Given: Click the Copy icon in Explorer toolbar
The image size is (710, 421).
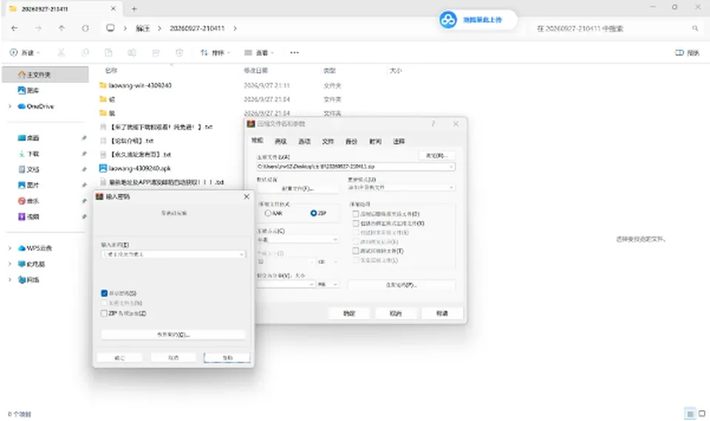Looking at the screenshot, I should 84,53.
